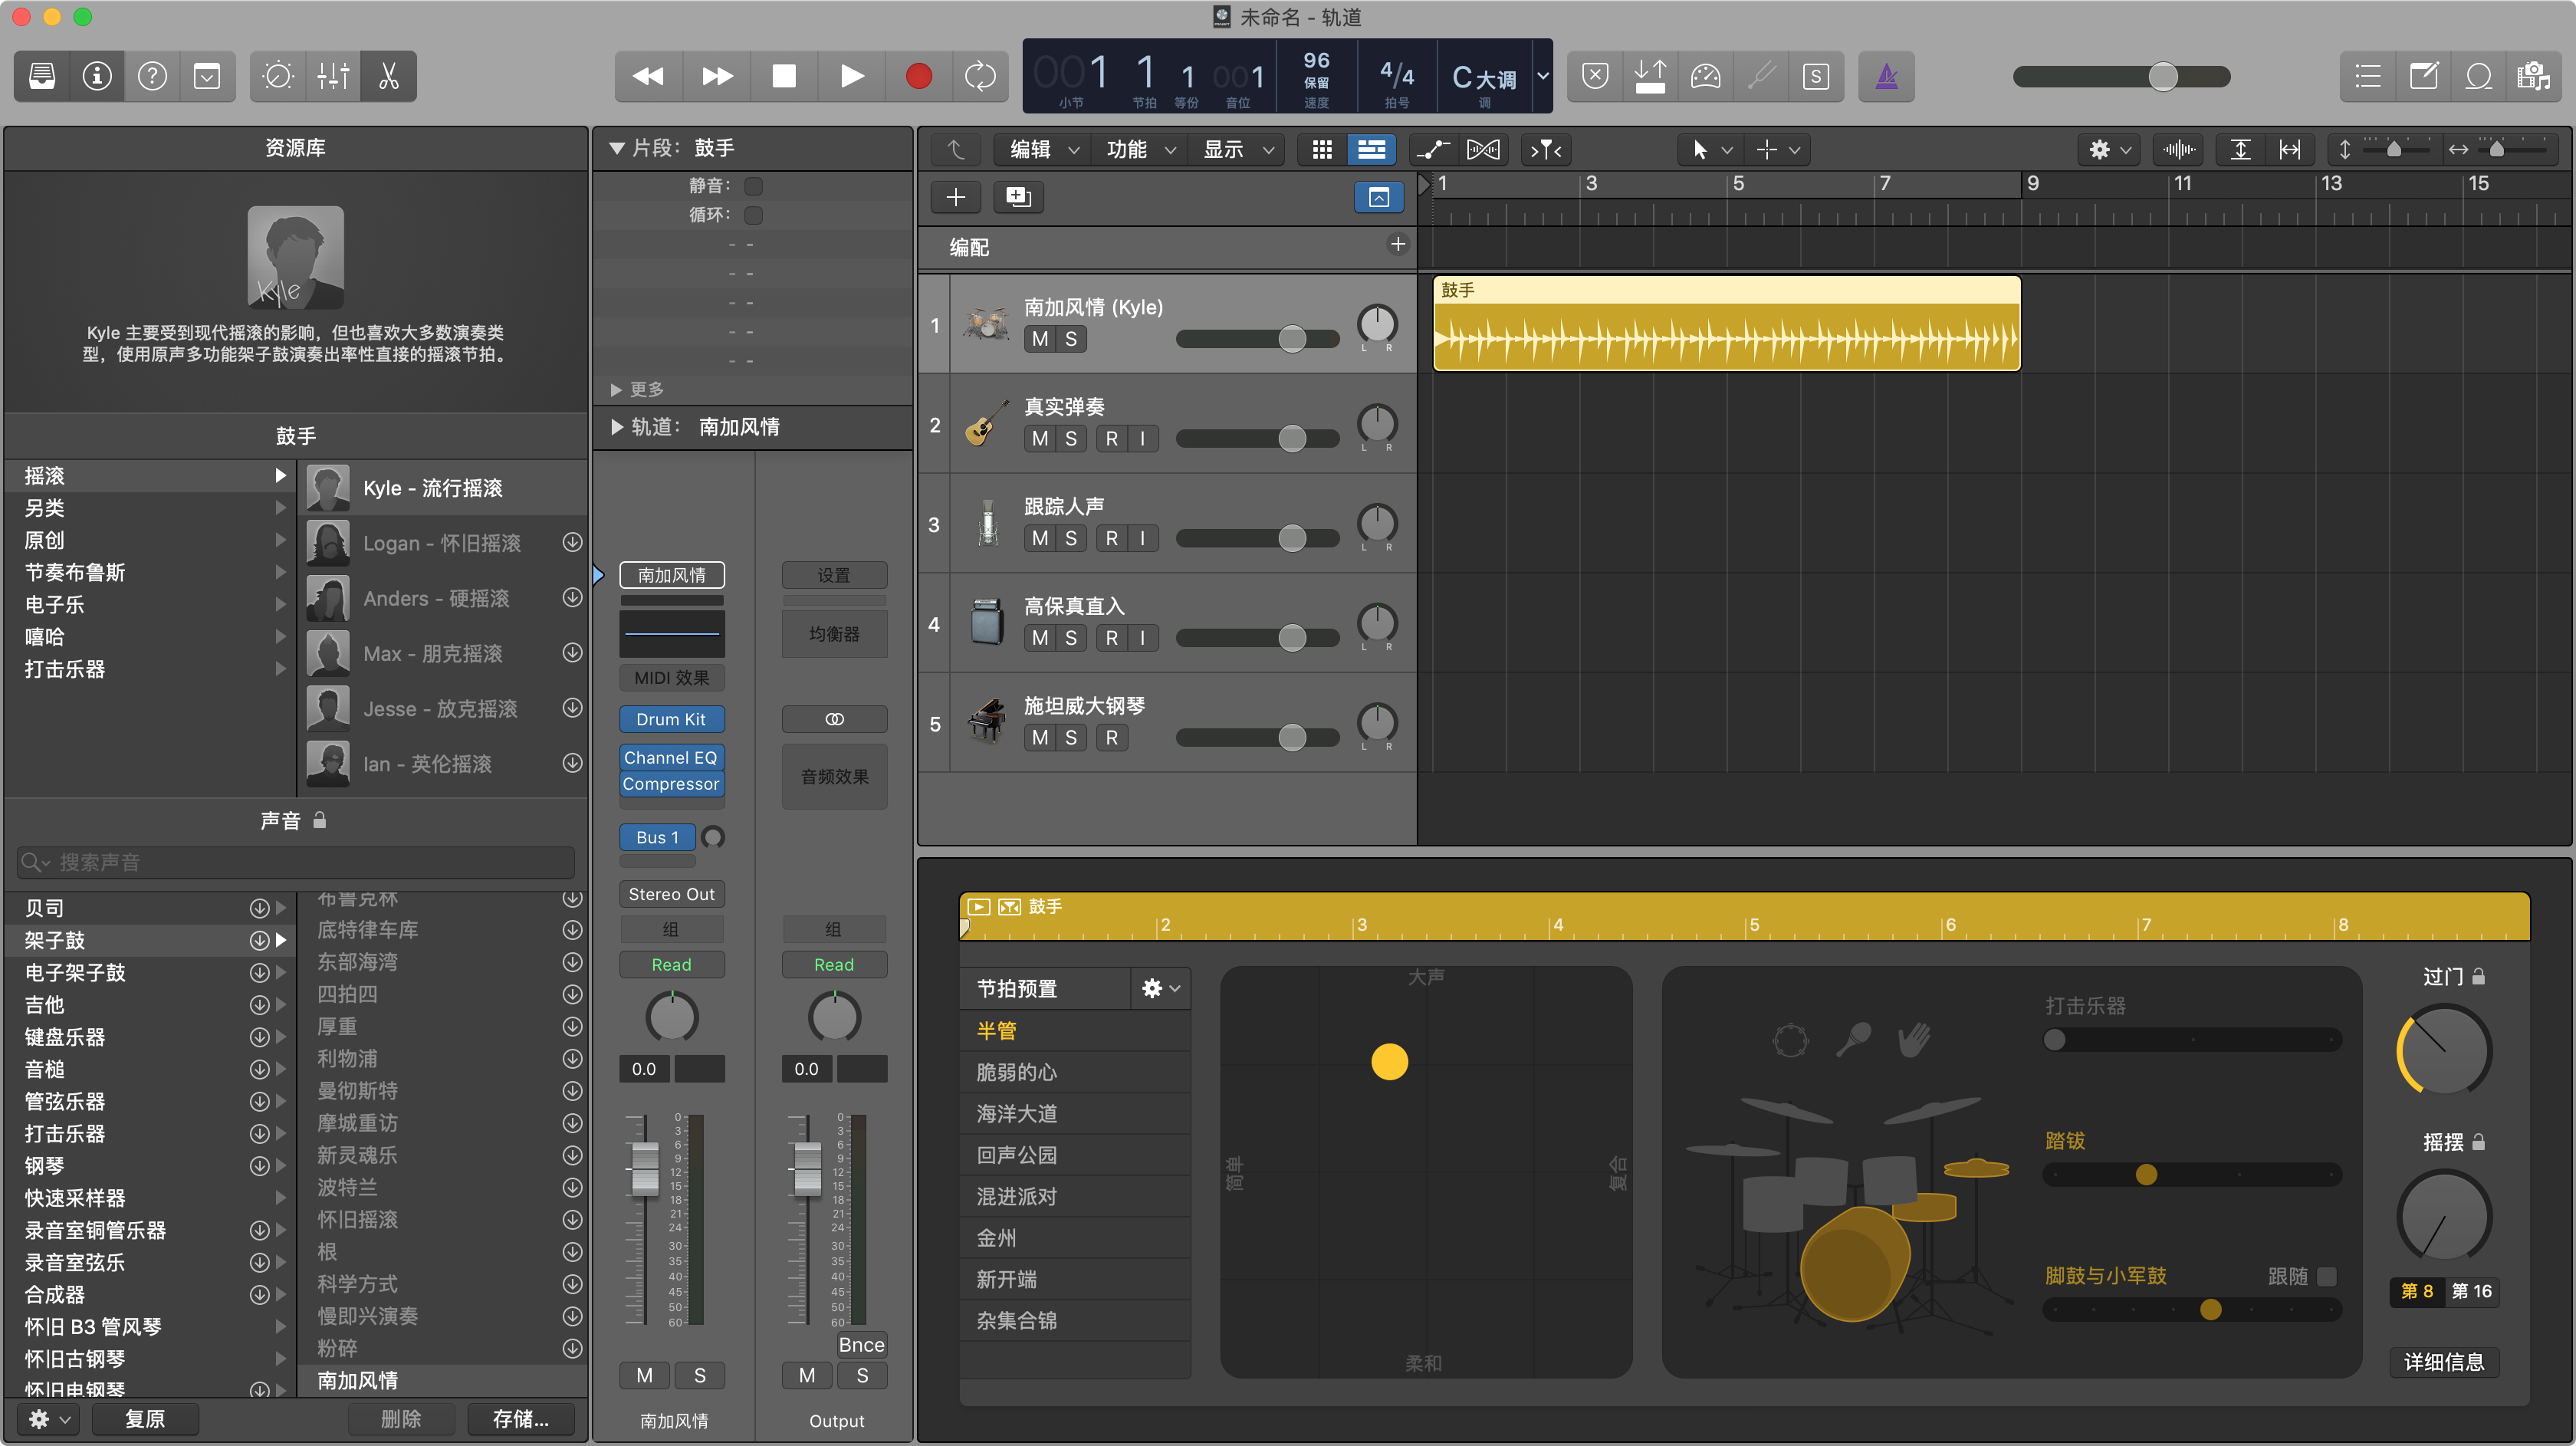Click the duplicate track icon
This screenshot has width=2576, height=1446.
click(x=1018, y=197)
